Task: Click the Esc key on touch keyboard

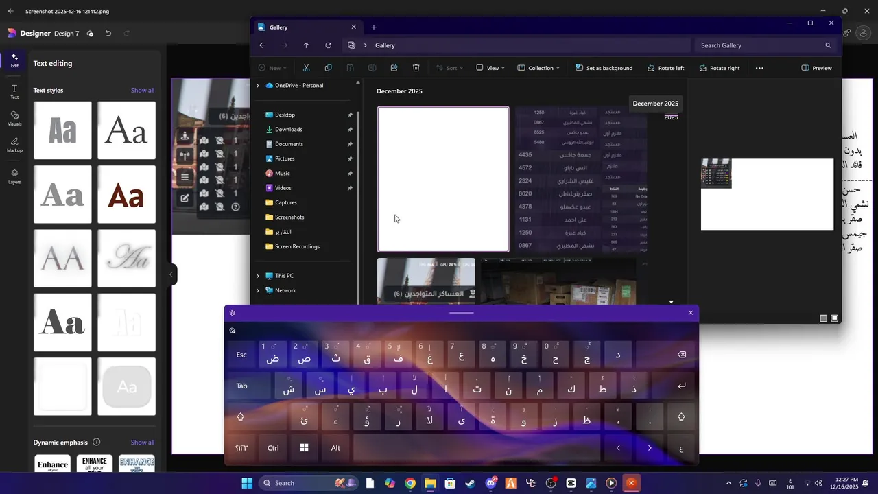Action: (241, 355)
